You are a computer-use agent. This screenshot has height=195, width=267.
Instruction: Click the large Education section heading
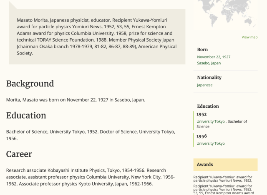click(26, 116)
